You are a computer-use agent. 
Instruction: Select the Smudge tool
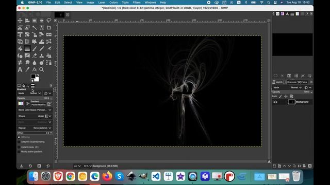[x=27, y=63]
